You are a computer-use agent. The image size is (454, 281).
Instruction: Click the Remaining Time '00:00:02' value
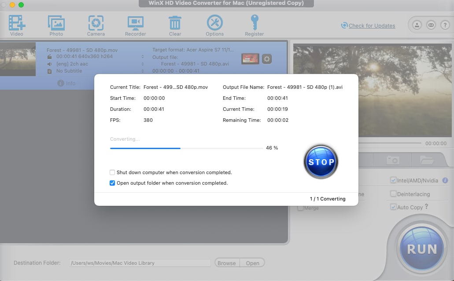(x=278, y=120)
